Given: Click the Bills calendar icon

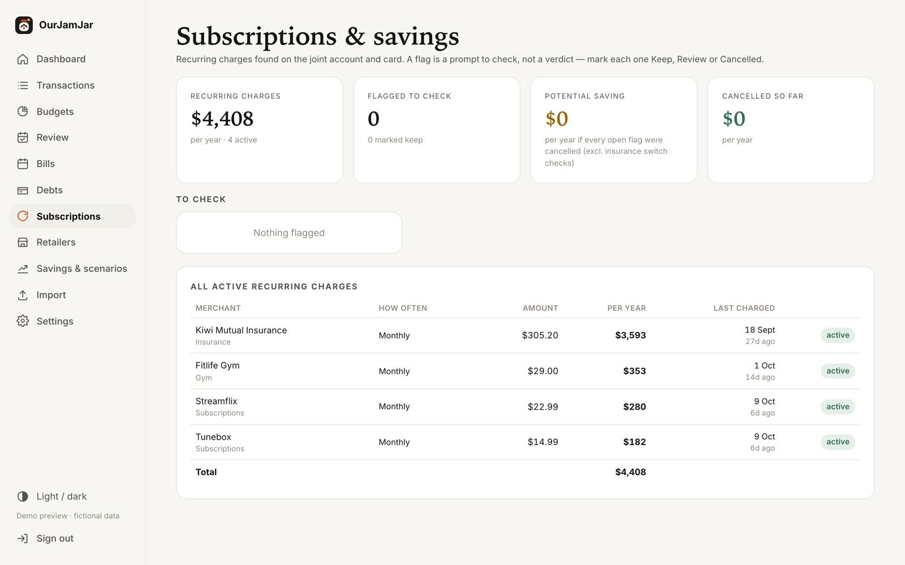Looking at the screenshot, I should click(x=23, y=164).
